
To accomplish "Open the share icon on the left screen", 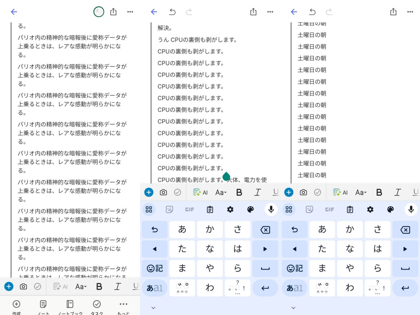I will (x=113, y=12).
